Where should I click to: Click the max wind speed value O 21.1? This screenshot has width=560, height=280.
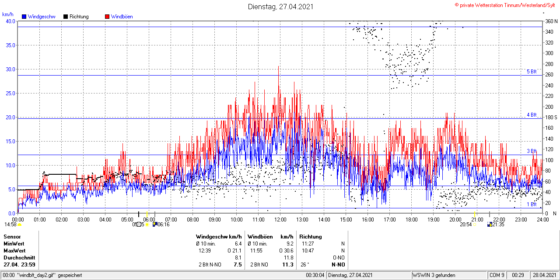(234, 251)
